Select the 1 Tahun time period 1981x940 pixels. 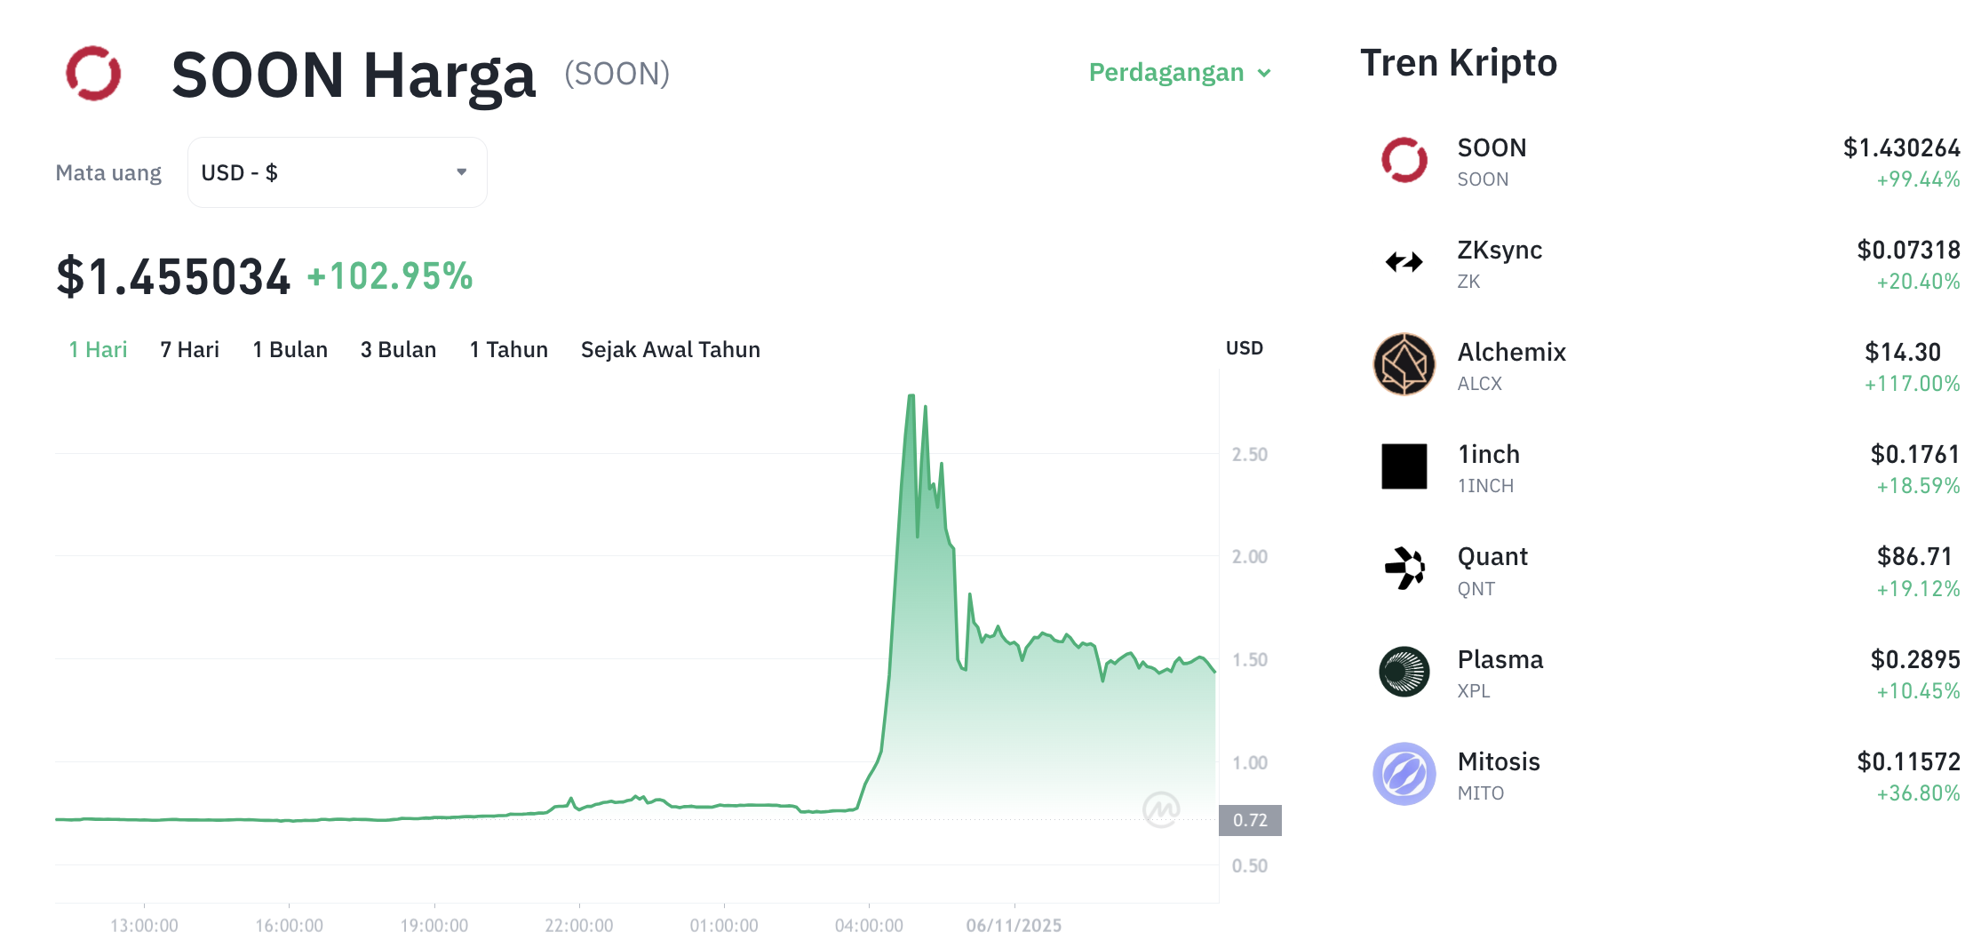click(508, 349)
